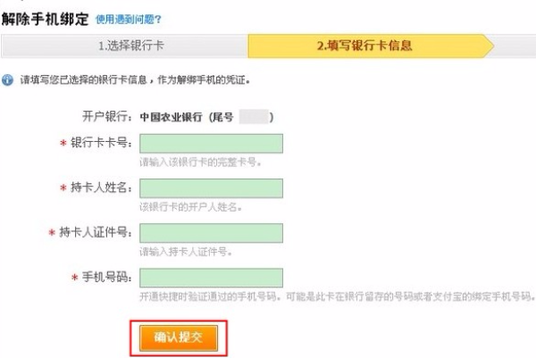Click into the 持卡人姓名 text box

211,188
